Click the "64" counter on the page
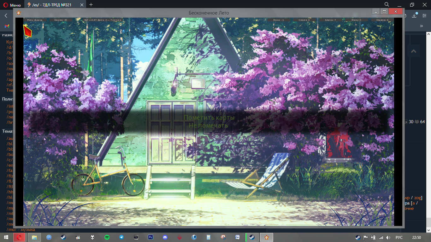Image resolution: width=431 pixels, height=242 pixels. click(x=422, y=122)
